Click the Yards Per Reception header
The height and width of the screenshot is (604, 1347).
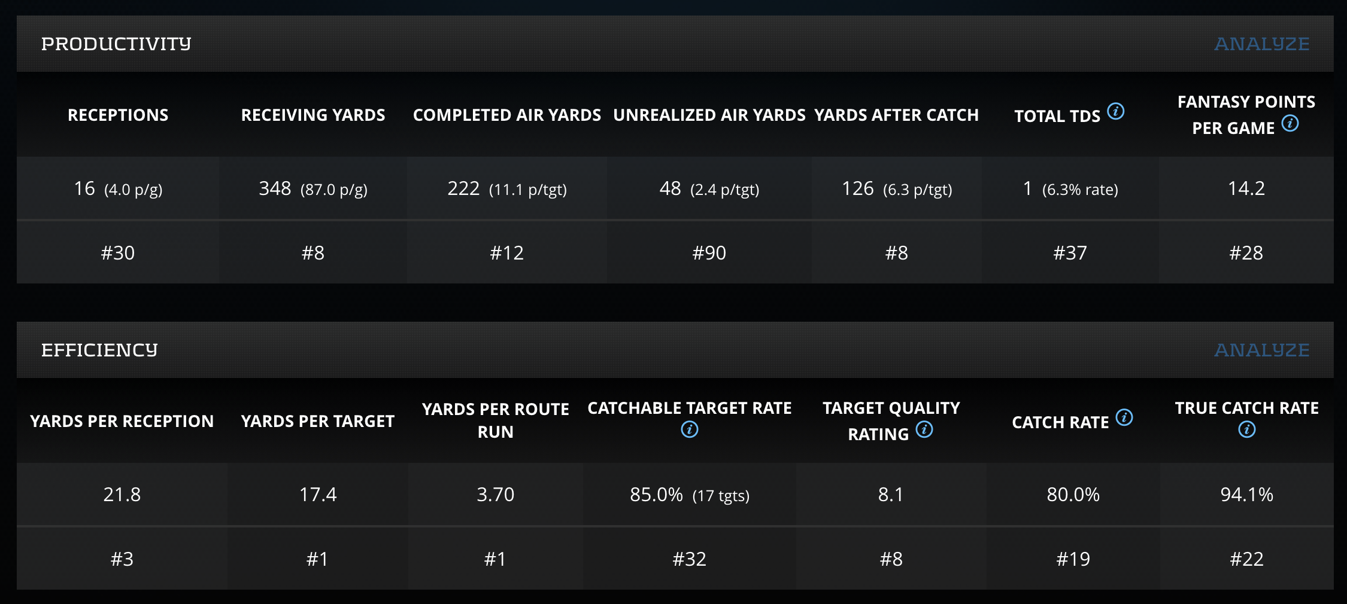point(122,421)
